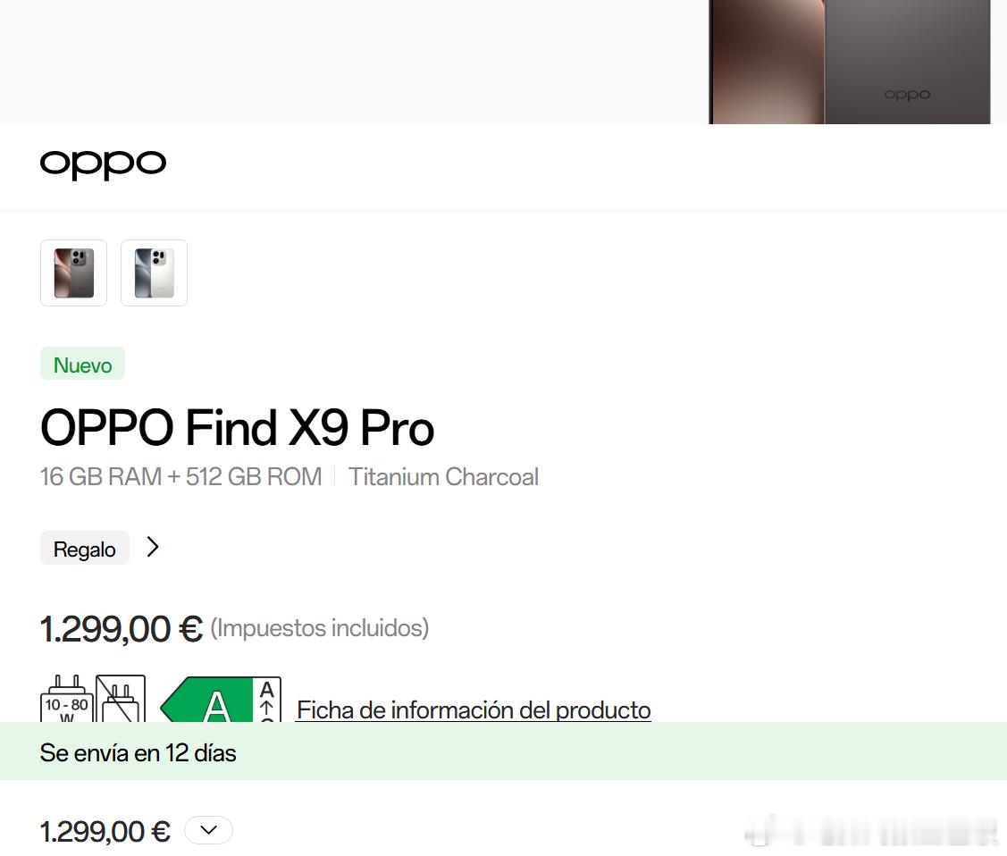Click the charger-not-included crossed-out icon
This screenshot has height=856, width=1007.
click(121, 699)
